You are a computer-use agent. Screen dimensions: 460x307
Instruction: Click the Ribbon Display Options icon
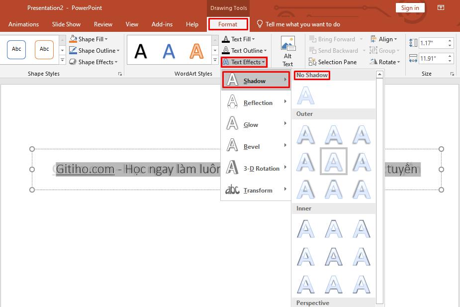pos(441,7)
